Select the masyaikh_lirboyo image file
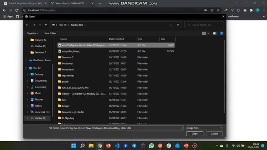 116,51
